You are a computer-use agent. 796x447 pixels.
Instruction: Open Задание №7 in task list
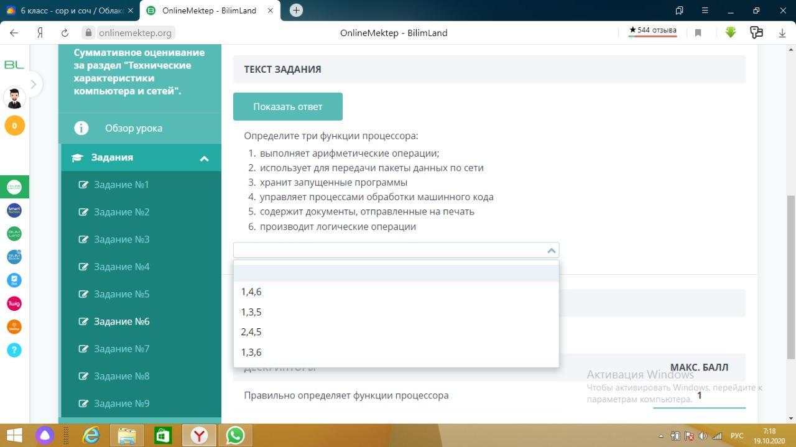(122, 349)
